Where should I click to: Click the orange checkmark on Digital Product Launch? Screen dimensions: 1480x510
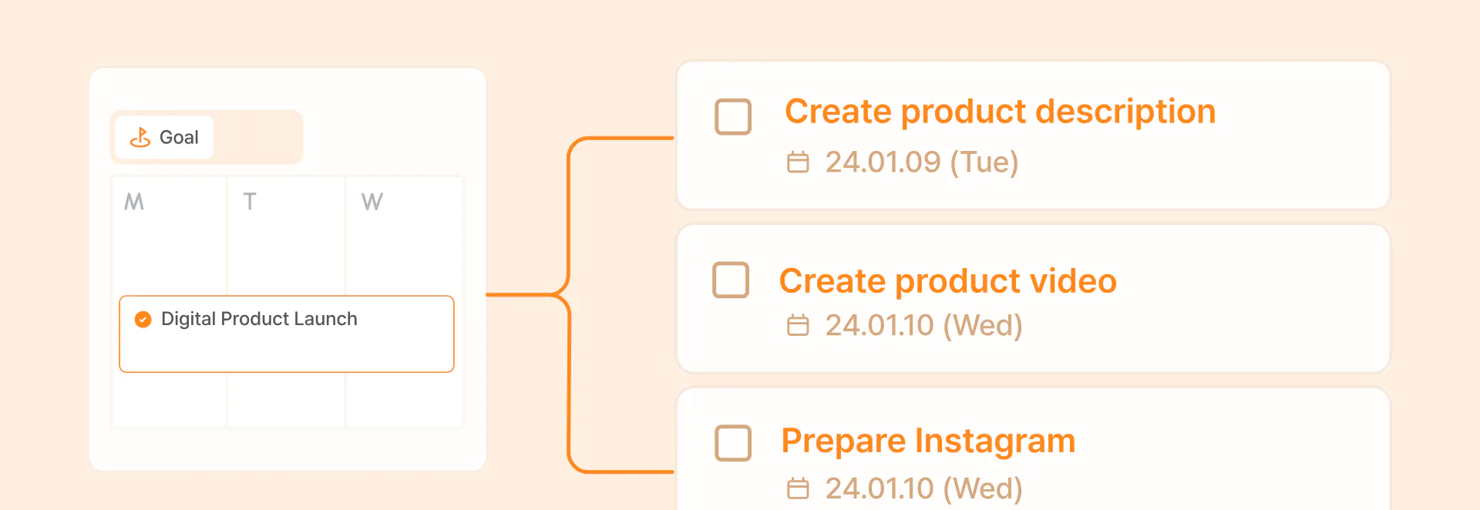click(x=143, y=319)
